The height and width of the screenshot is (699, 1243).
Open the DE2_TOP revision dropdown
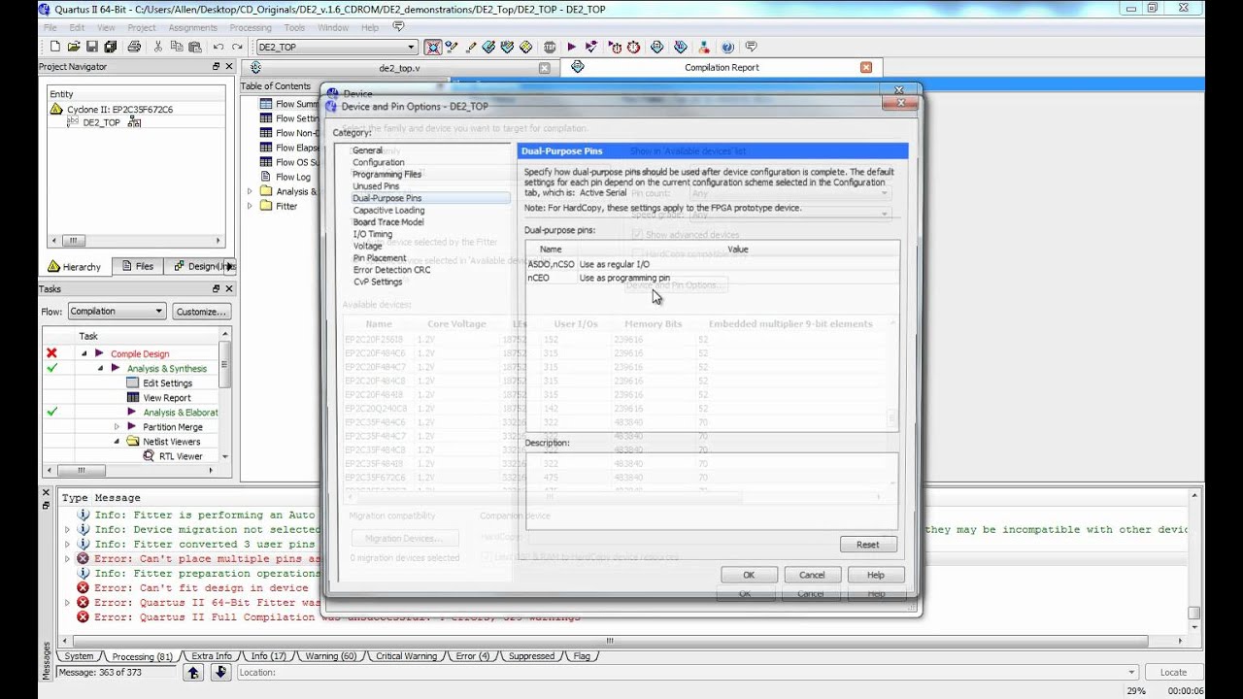coord(411,47)
